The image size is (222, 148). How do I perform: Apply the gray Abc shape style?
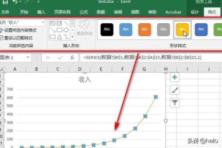click(x=164, y=30)
